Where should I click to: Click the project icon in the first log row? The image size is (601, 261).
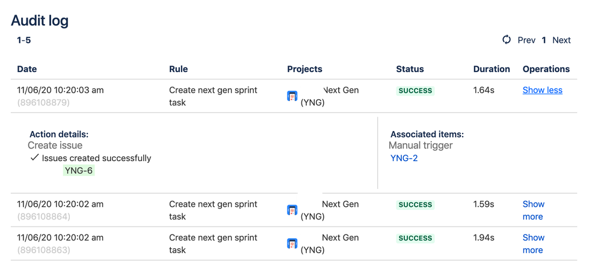coord(292,96)
